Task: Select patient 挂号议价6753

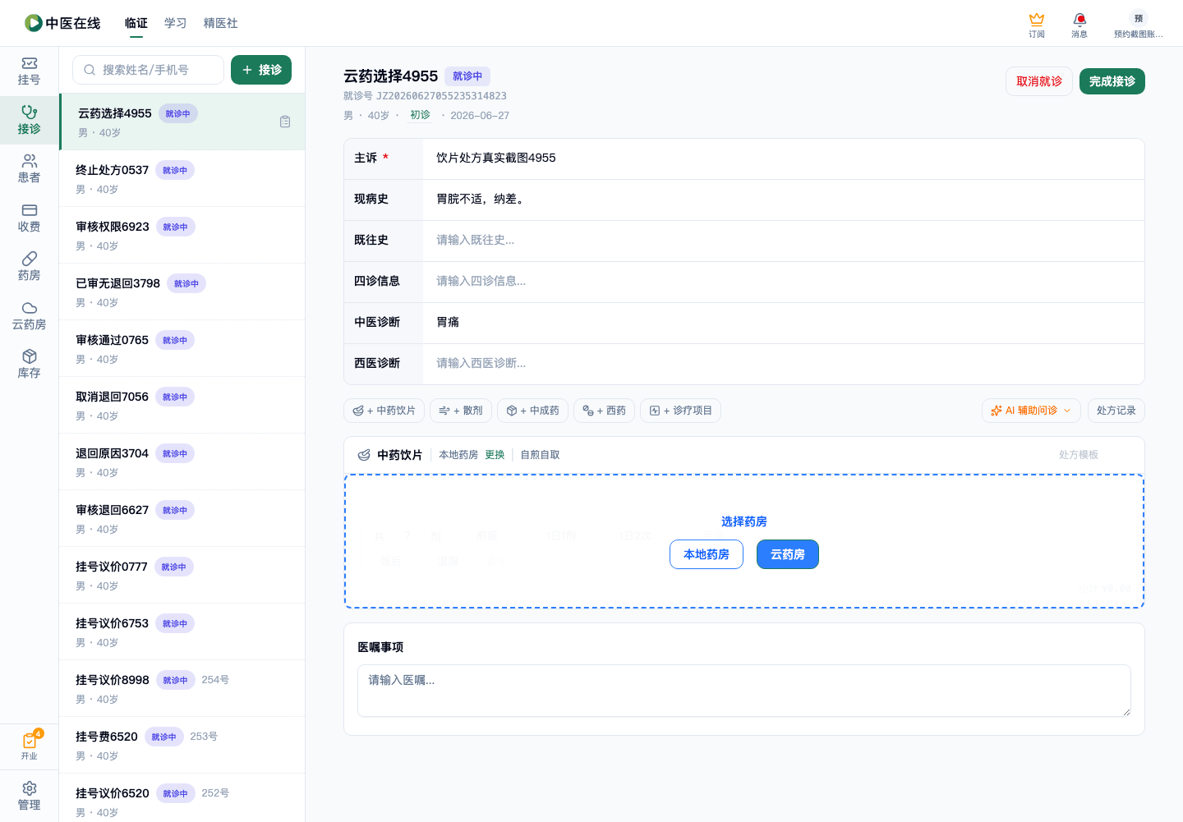Action: click(182, 631)
